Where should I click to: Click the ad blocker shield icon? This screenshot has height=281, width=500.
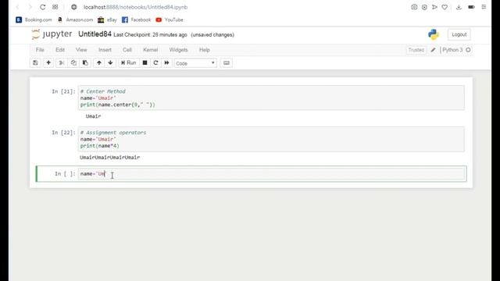424,7
